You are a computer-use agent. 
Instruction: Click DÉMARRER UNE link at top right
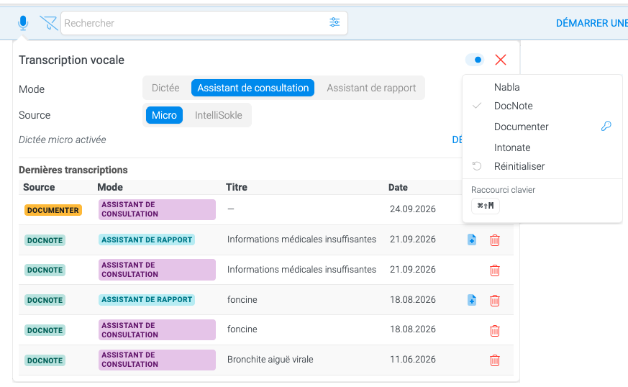coord(591,23)
